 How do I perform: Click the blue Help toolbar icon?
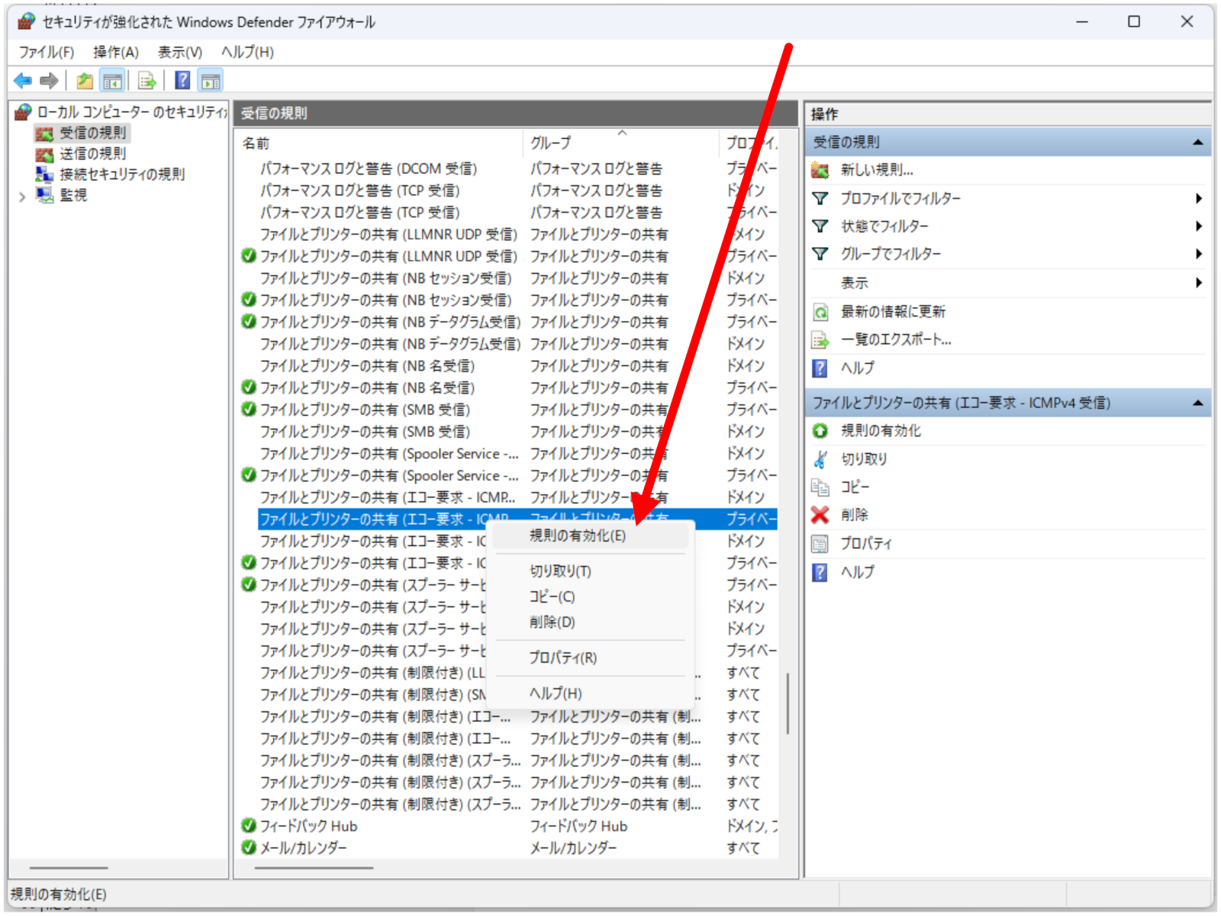(182, 80)
